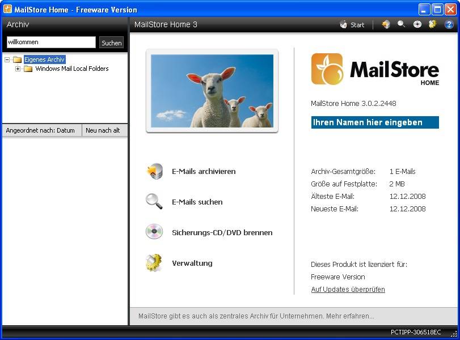Toggle sort order via Neu nach alt

(x=104, y=130)
